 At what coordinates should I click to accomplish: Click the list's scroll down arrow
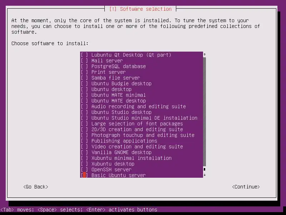coord(204,175)
